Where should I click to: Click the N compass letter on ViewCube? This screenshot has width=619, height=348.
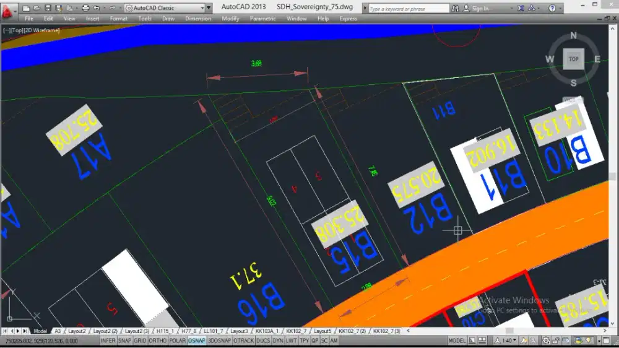pos(573,35)
